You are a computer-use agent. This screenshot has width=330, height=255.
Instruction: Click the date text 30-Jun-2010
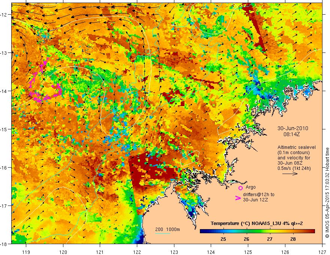[x=293, y=128]
